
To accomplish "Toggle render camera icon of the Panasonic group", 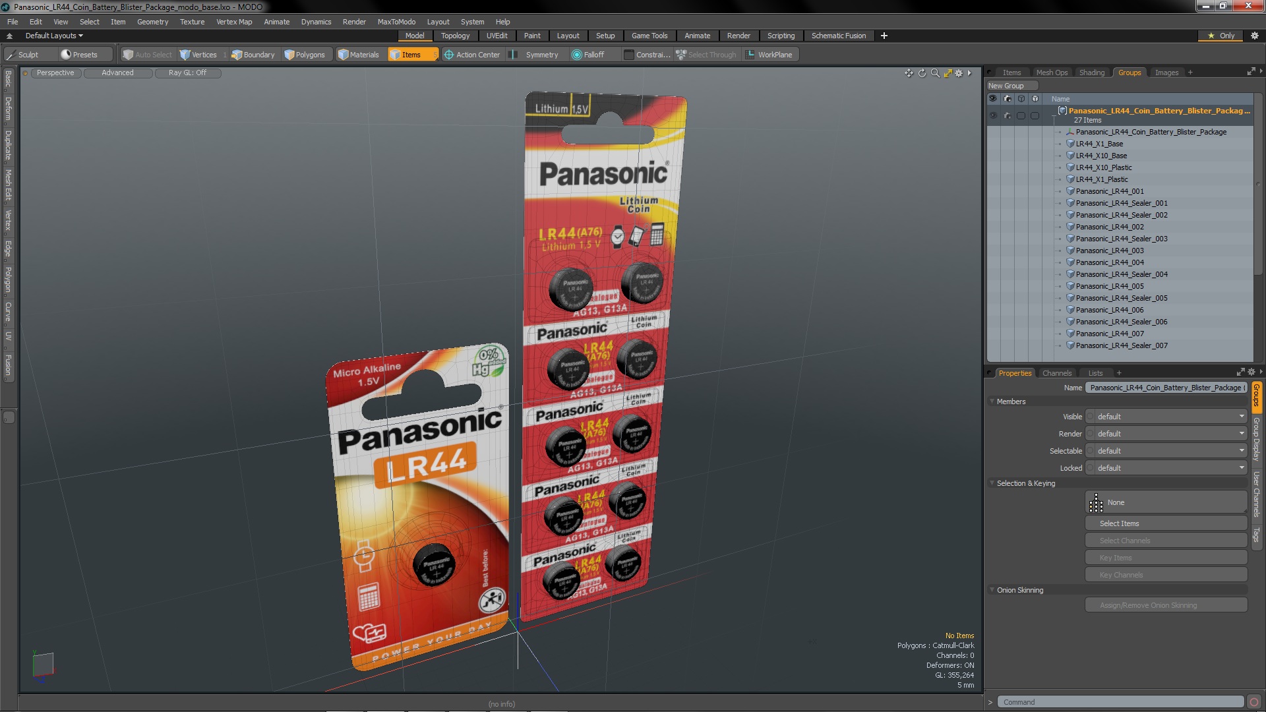I will (x=1007, y=115).
